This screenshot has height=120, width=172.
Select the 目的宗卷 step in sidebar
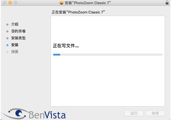(x=18, y=31)
